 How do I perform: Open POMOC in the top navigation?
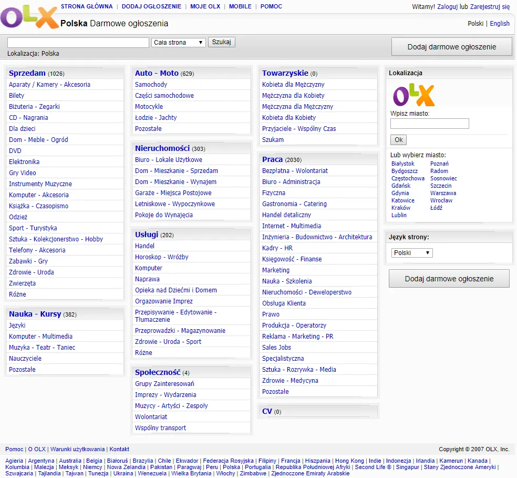pos(271,6)
